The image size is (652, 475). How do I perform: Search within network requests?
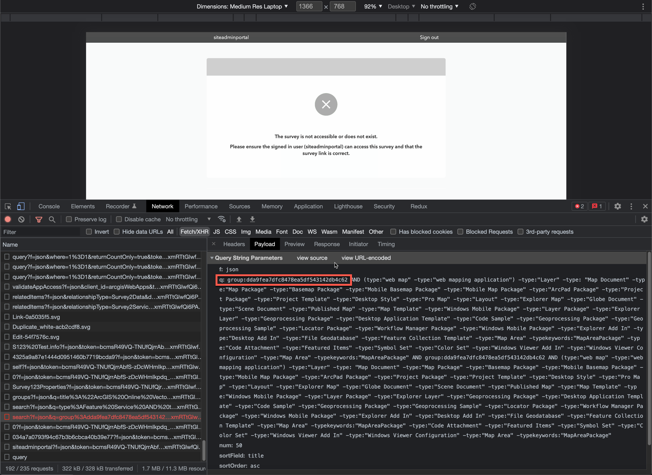pyautogui.click(x=52, y=219)
